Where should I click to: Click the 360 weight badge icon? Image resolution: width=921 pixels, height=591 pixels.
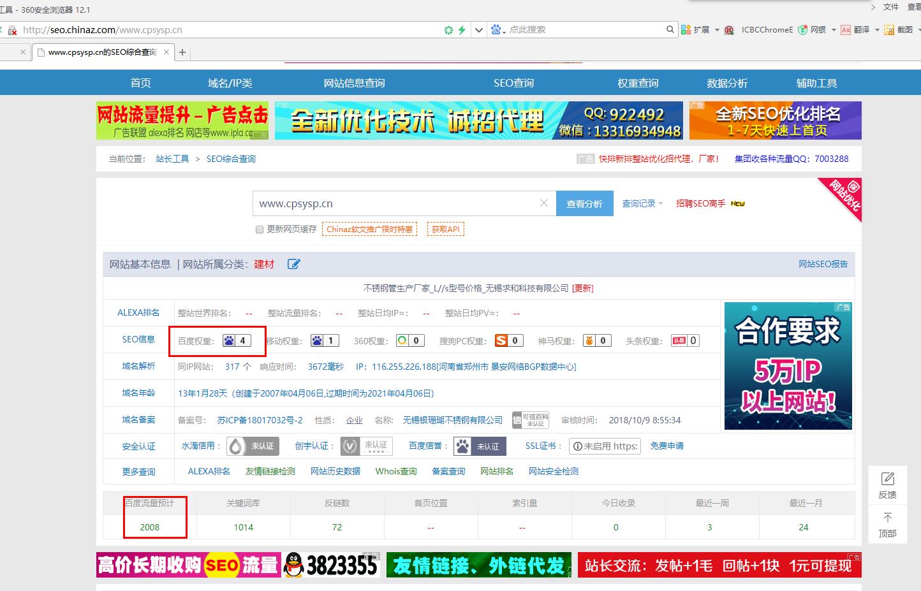[410, 340]
